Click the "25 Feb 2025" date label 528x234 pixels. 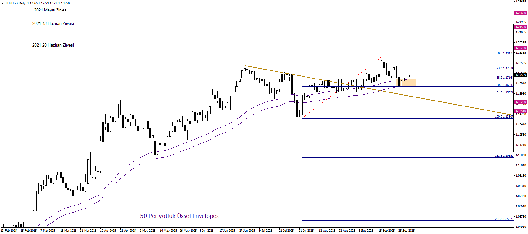[x=29, y=231]
